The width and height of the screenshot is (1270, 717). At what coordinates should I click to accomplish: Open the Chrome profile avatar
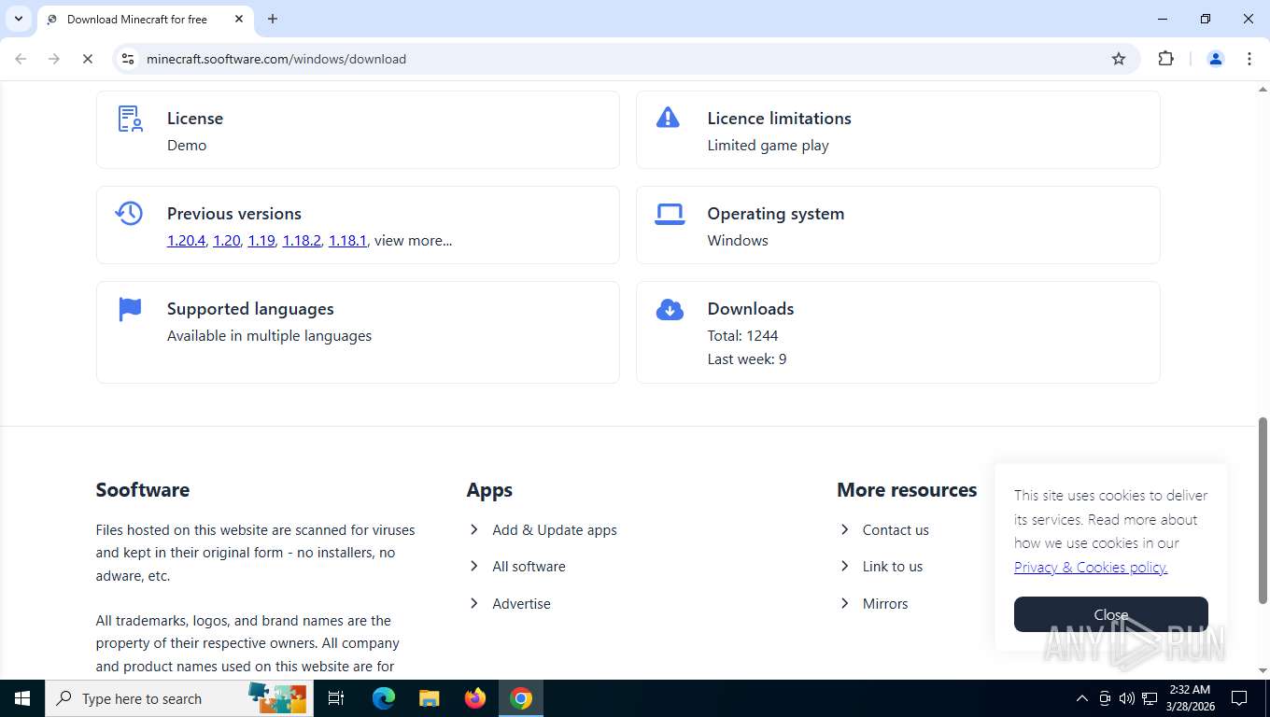[1216, 59]
